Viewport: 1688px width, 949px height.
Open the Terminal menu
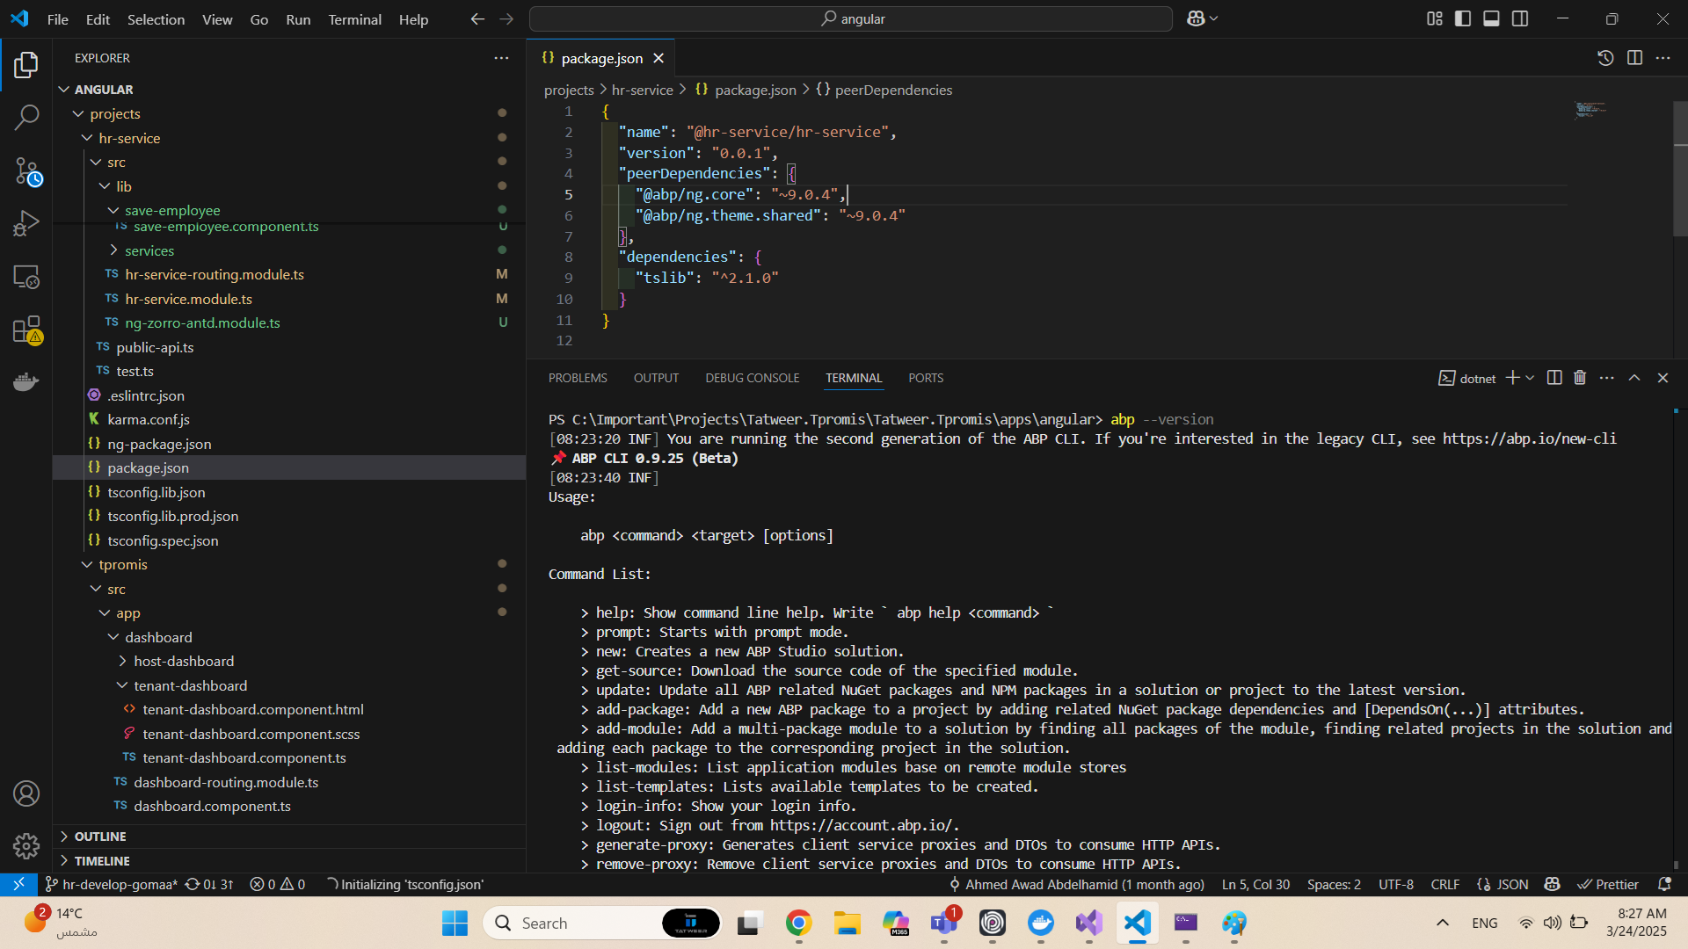pos(354,19)
